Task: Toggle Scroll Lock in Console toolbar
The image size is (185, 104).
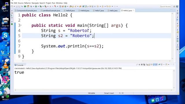Action: coord(149,65)
